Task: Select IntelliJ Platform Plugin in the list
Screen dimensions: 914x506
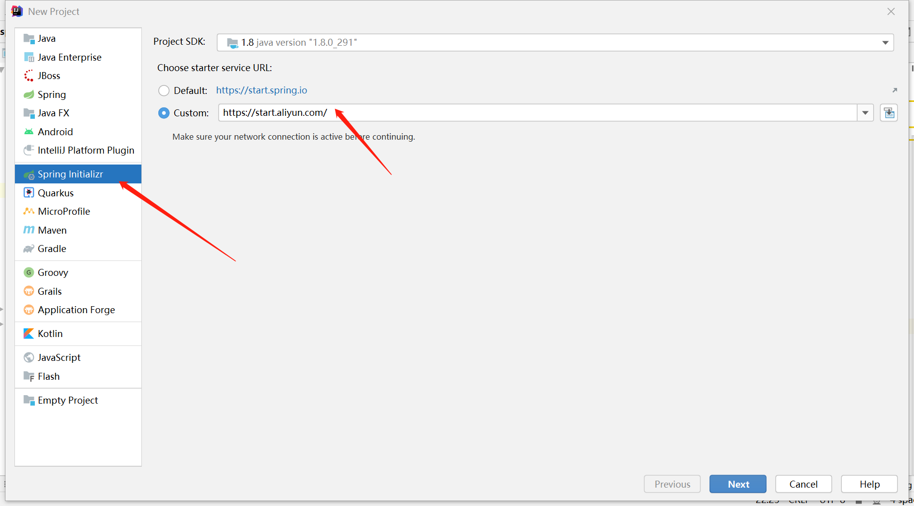Action: pyautogui.click(x=78, y=150)
